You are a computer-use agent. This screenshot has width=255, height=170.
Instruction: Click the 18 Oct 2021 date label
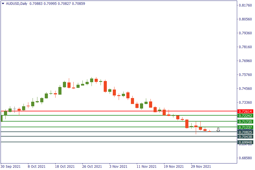65,167
